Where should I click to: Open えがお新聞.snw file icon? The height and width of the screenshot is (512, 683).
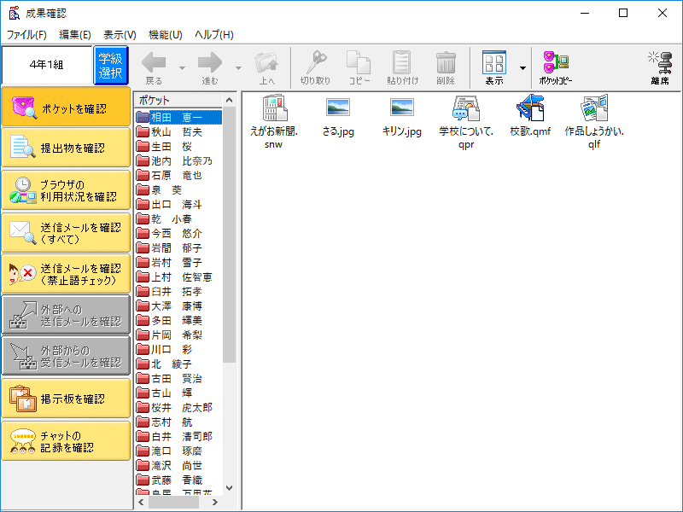click(274, 108)
